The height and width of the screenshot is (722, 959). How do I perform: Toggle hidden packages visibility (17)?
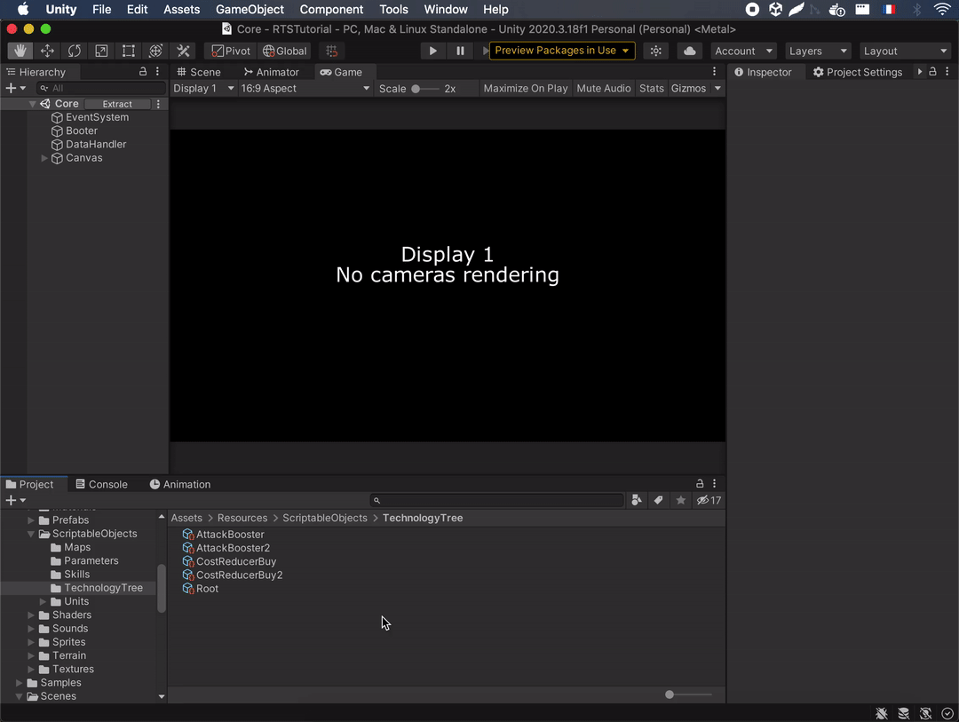pyautogui.click(x=709, y=500)
